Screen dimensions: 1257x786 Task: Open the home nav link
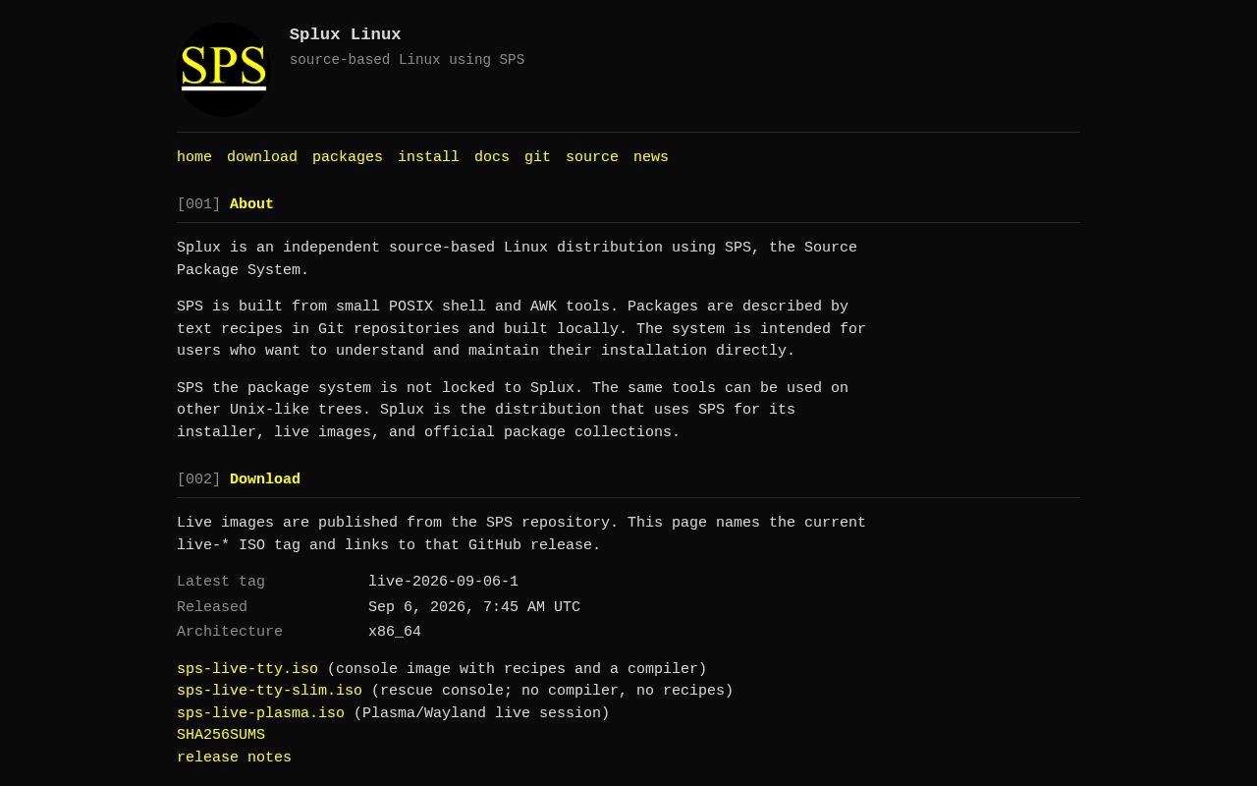(194, 157)
